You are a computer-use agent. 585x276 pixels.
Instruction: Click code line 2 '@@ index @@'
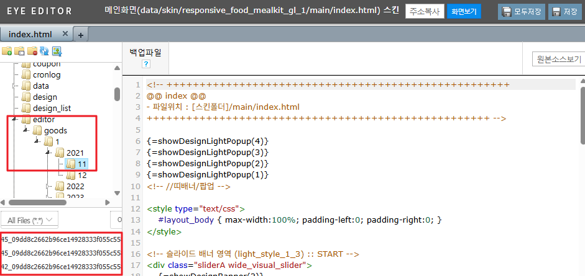pos(176,96)
